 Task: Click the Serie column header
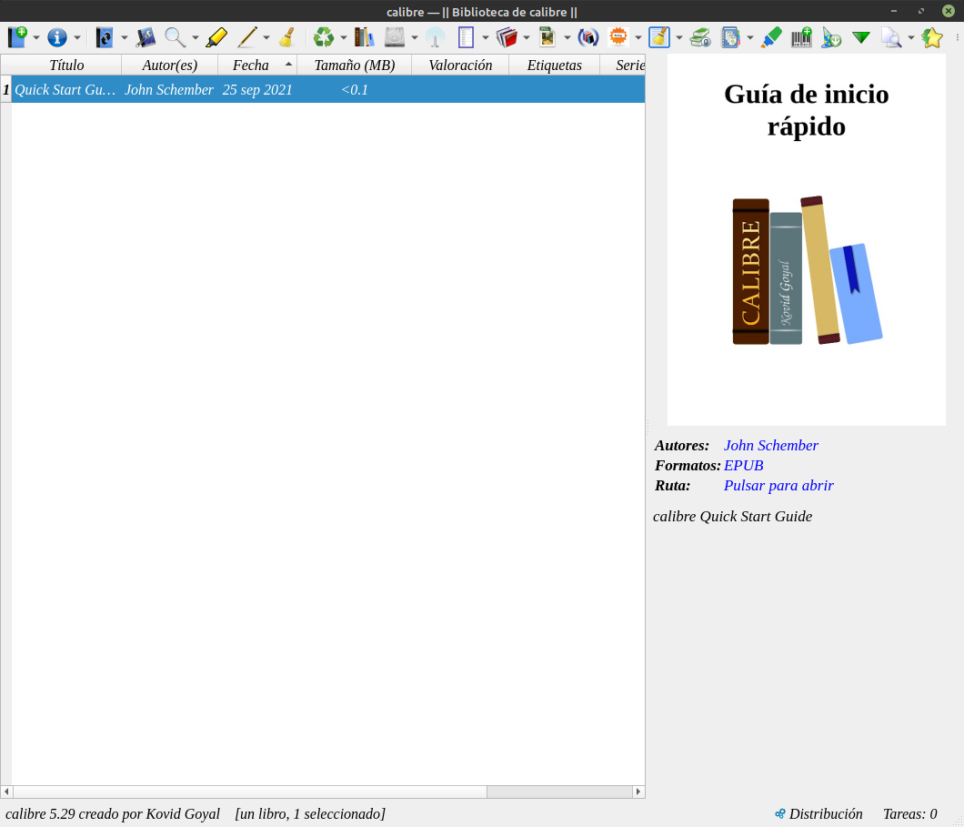pyautogui.click(x=622, y=66)
